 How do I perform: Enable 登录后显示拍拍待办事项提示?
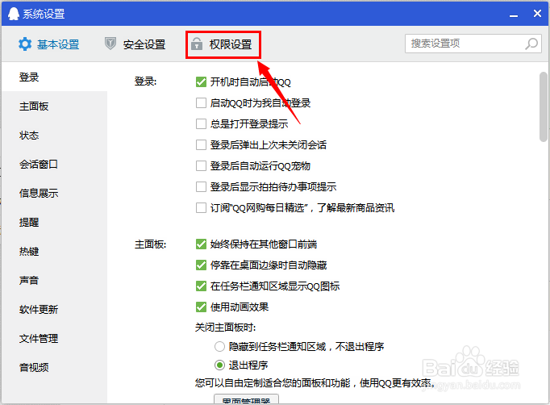pos(201,186)
